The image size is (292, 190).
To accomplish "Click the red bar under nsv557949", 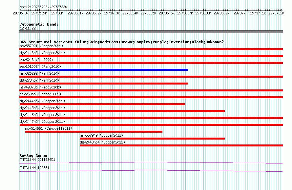I will click(152, 139).
